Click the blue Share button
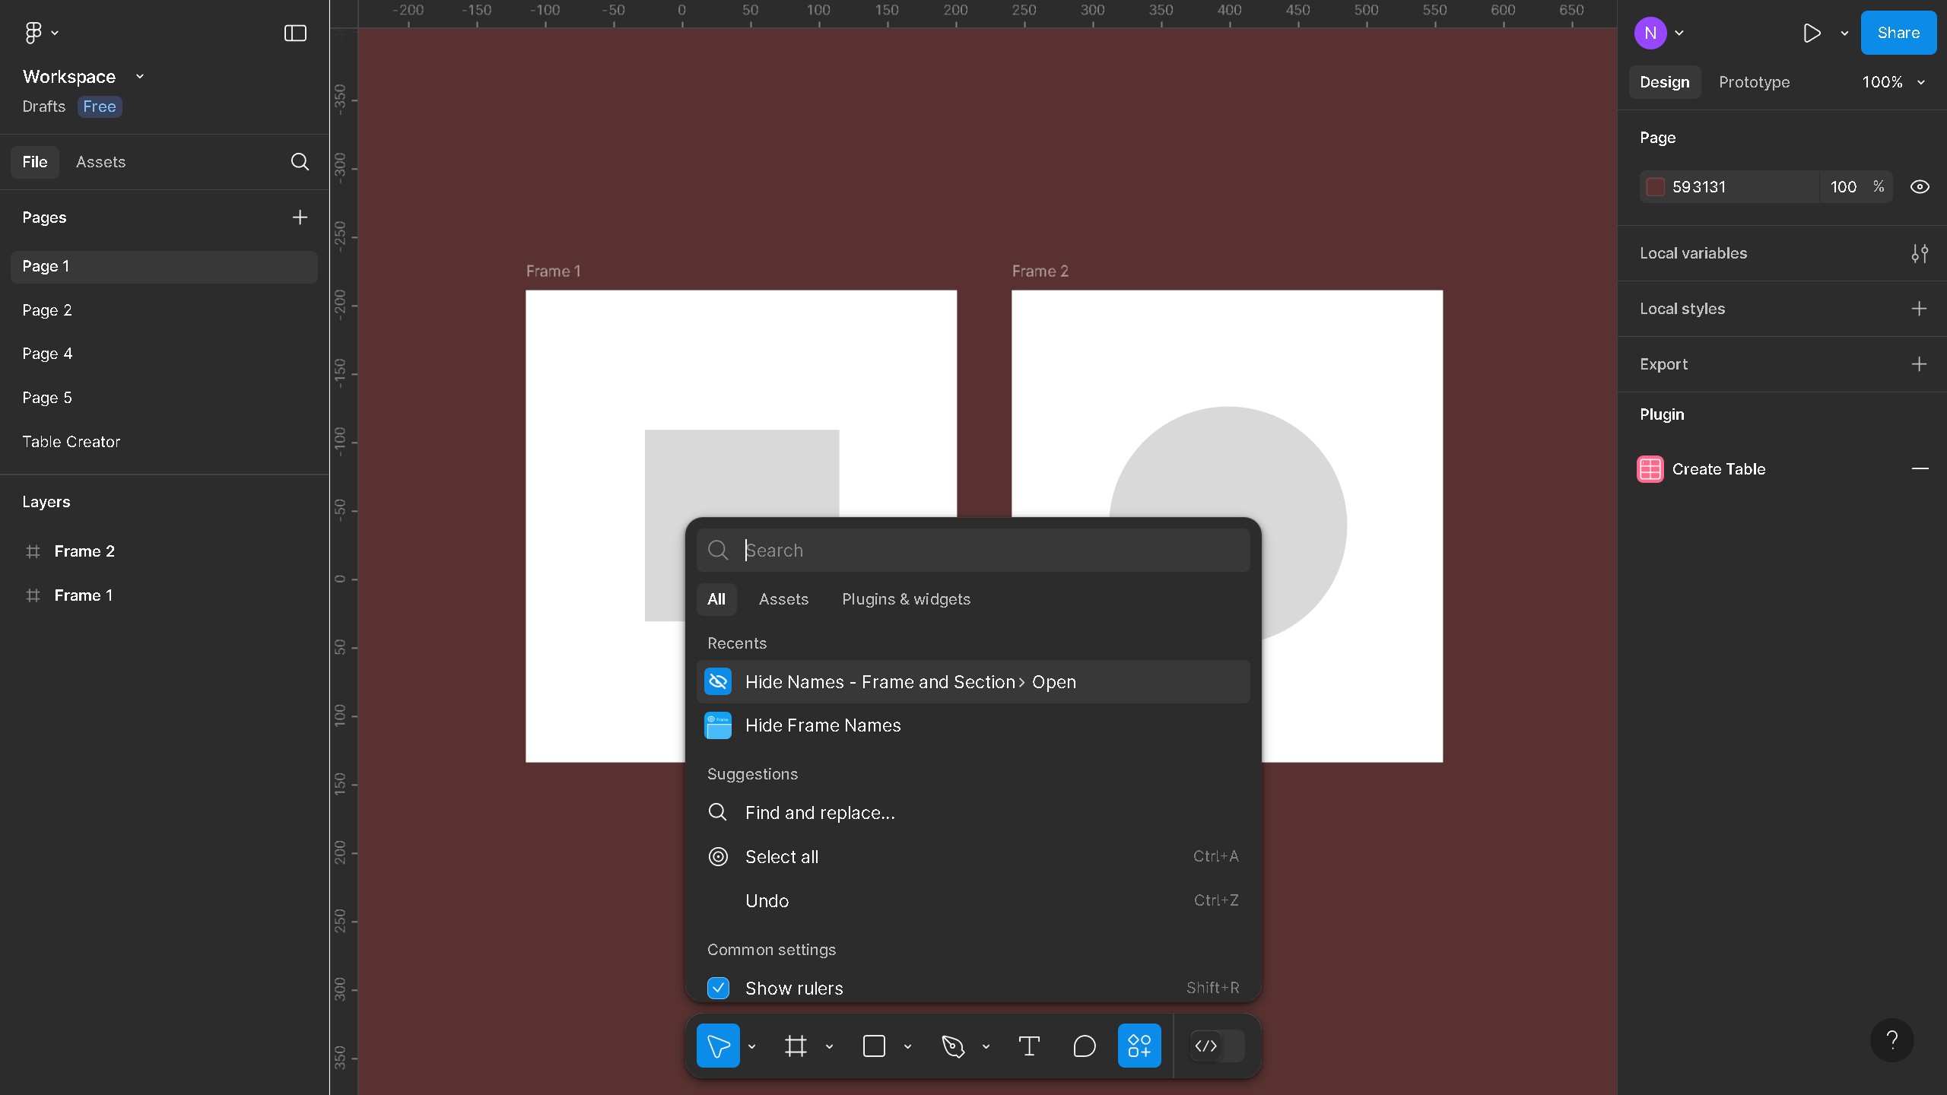This screenshot has height=1095, width=1947. click(x=1898, y=33)
